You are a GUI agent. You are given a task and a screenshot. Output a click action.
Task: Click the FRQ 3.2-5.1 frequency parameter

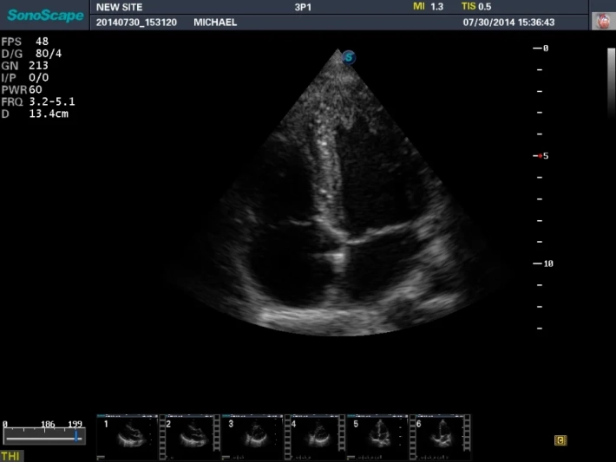coord(31,101)
